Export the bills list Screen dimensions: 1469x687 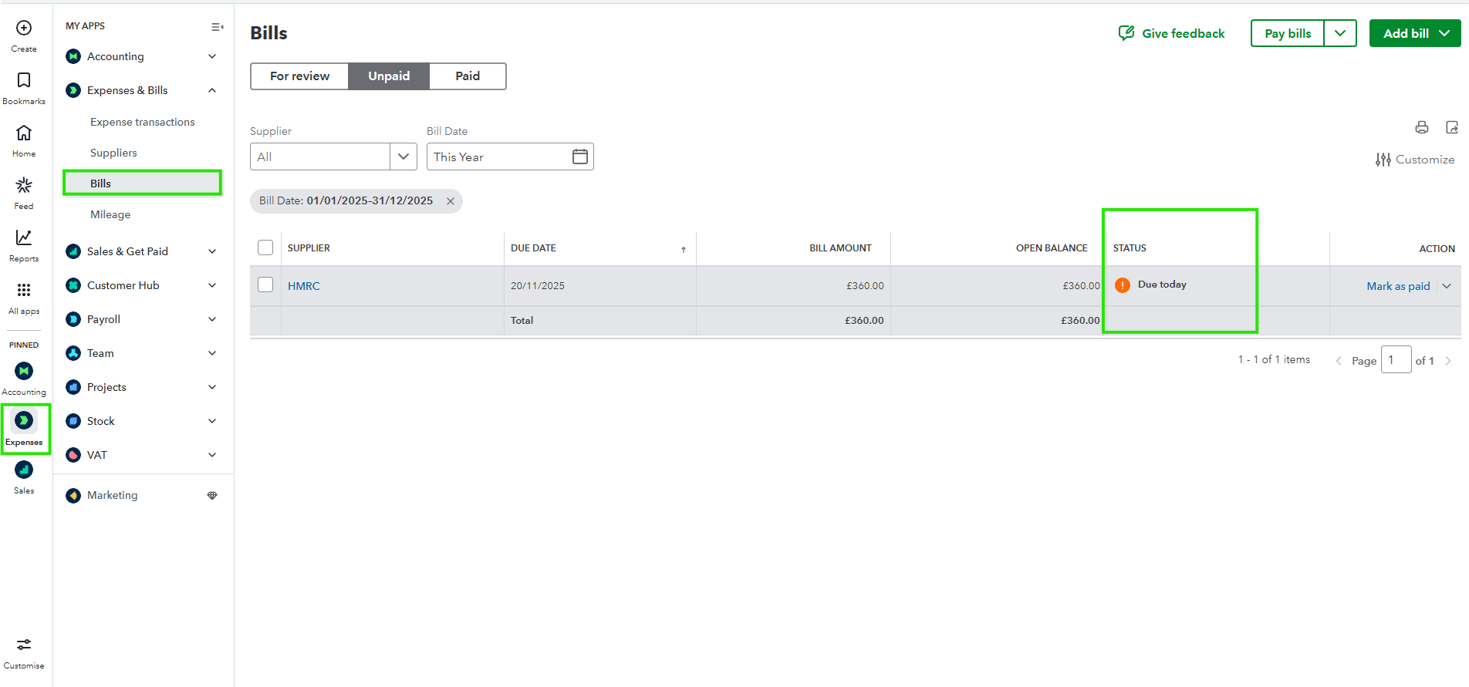point(1452,127)
